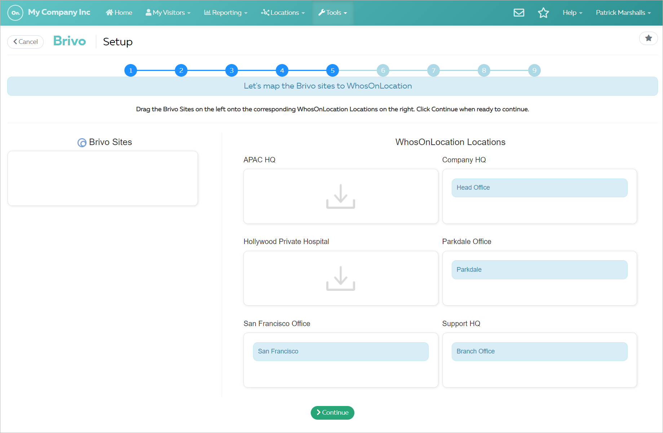Image resolution: width=663 pixels, height=433 pixels.
Task: Click the APAC HQ drop zone icon
Action: click(x=340, y=197)
